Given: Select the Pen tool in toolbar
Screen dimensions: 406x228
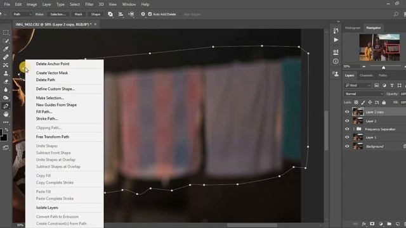Looking at the screenshot, I should pyautogui.click(x=6, y=106).
